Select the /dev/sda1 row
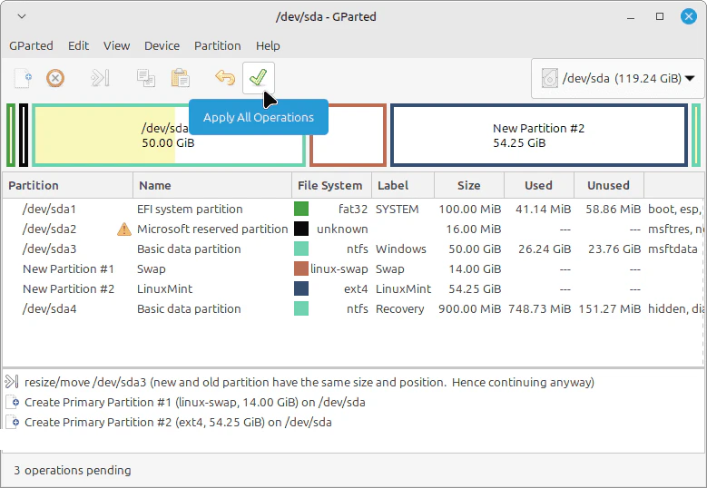The image size is (707, 488). click(353, 210)
